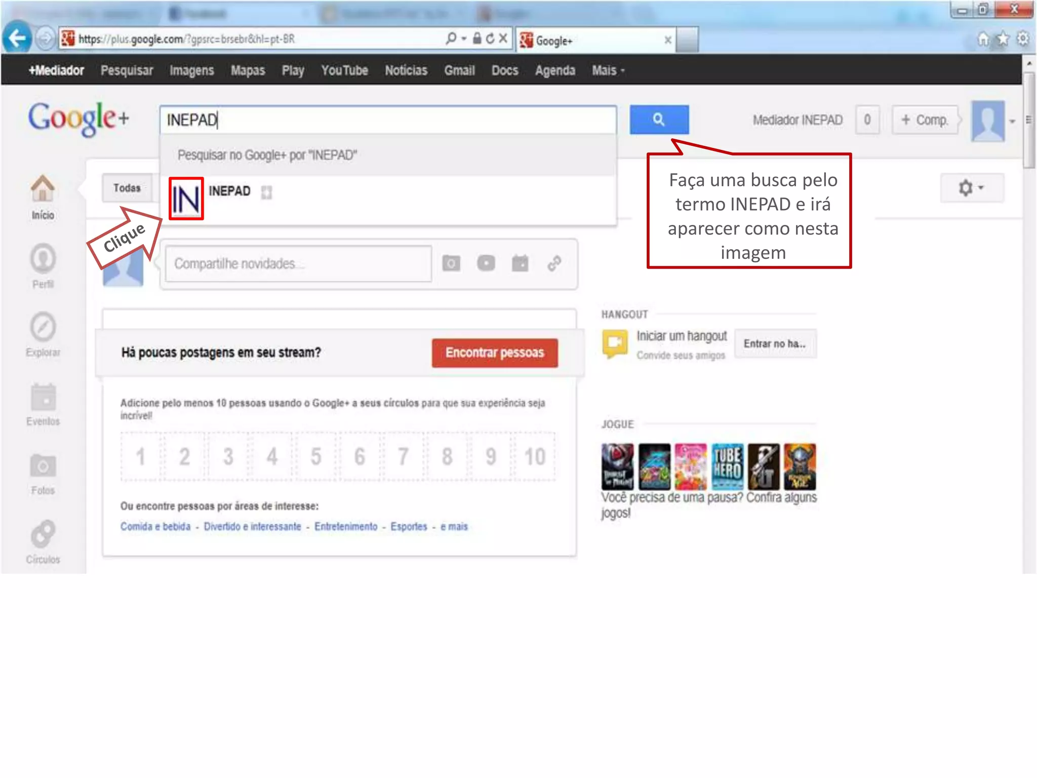Open the settings gear dropdown
The height and width of the screenshot is (778, 1037).
coord(972,188)
